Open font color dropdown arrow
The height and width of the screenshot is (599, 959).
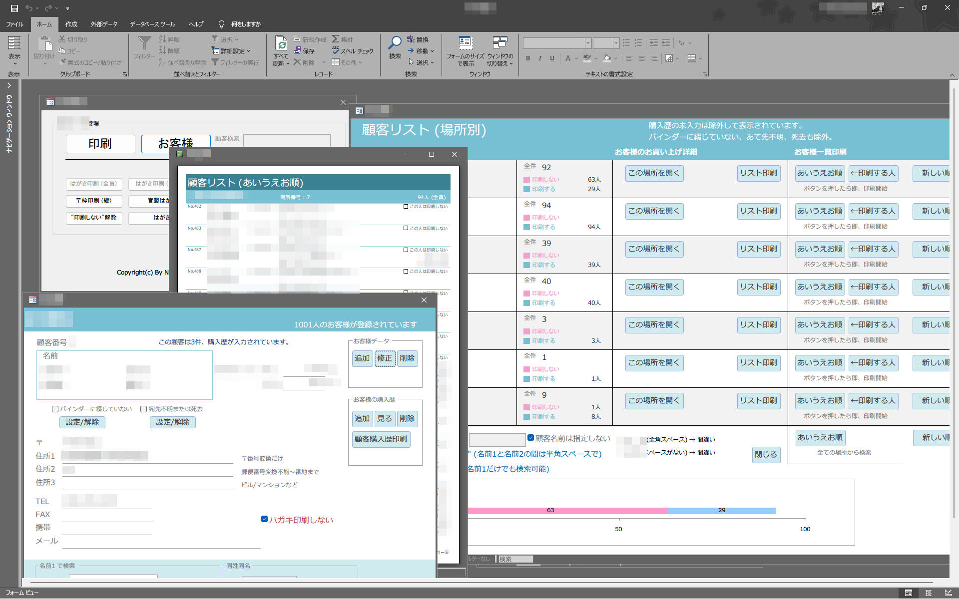click(x=576, y=58)
